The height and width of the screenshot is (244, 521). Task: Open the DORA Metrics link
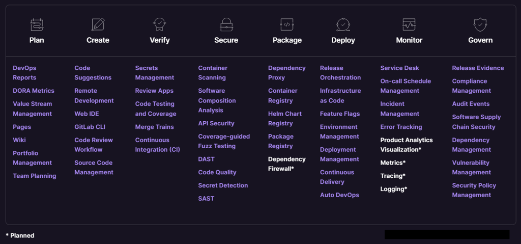coord(34,91)
